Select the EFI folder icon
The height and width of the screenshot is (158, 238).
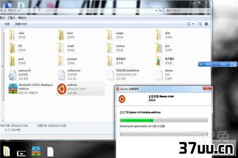[x=12, y=48]
